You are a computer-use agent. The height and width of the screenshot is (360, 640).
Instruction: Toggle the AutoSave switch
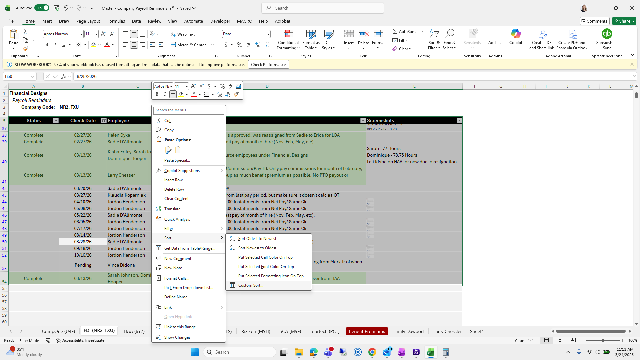(x=42, y=8)
